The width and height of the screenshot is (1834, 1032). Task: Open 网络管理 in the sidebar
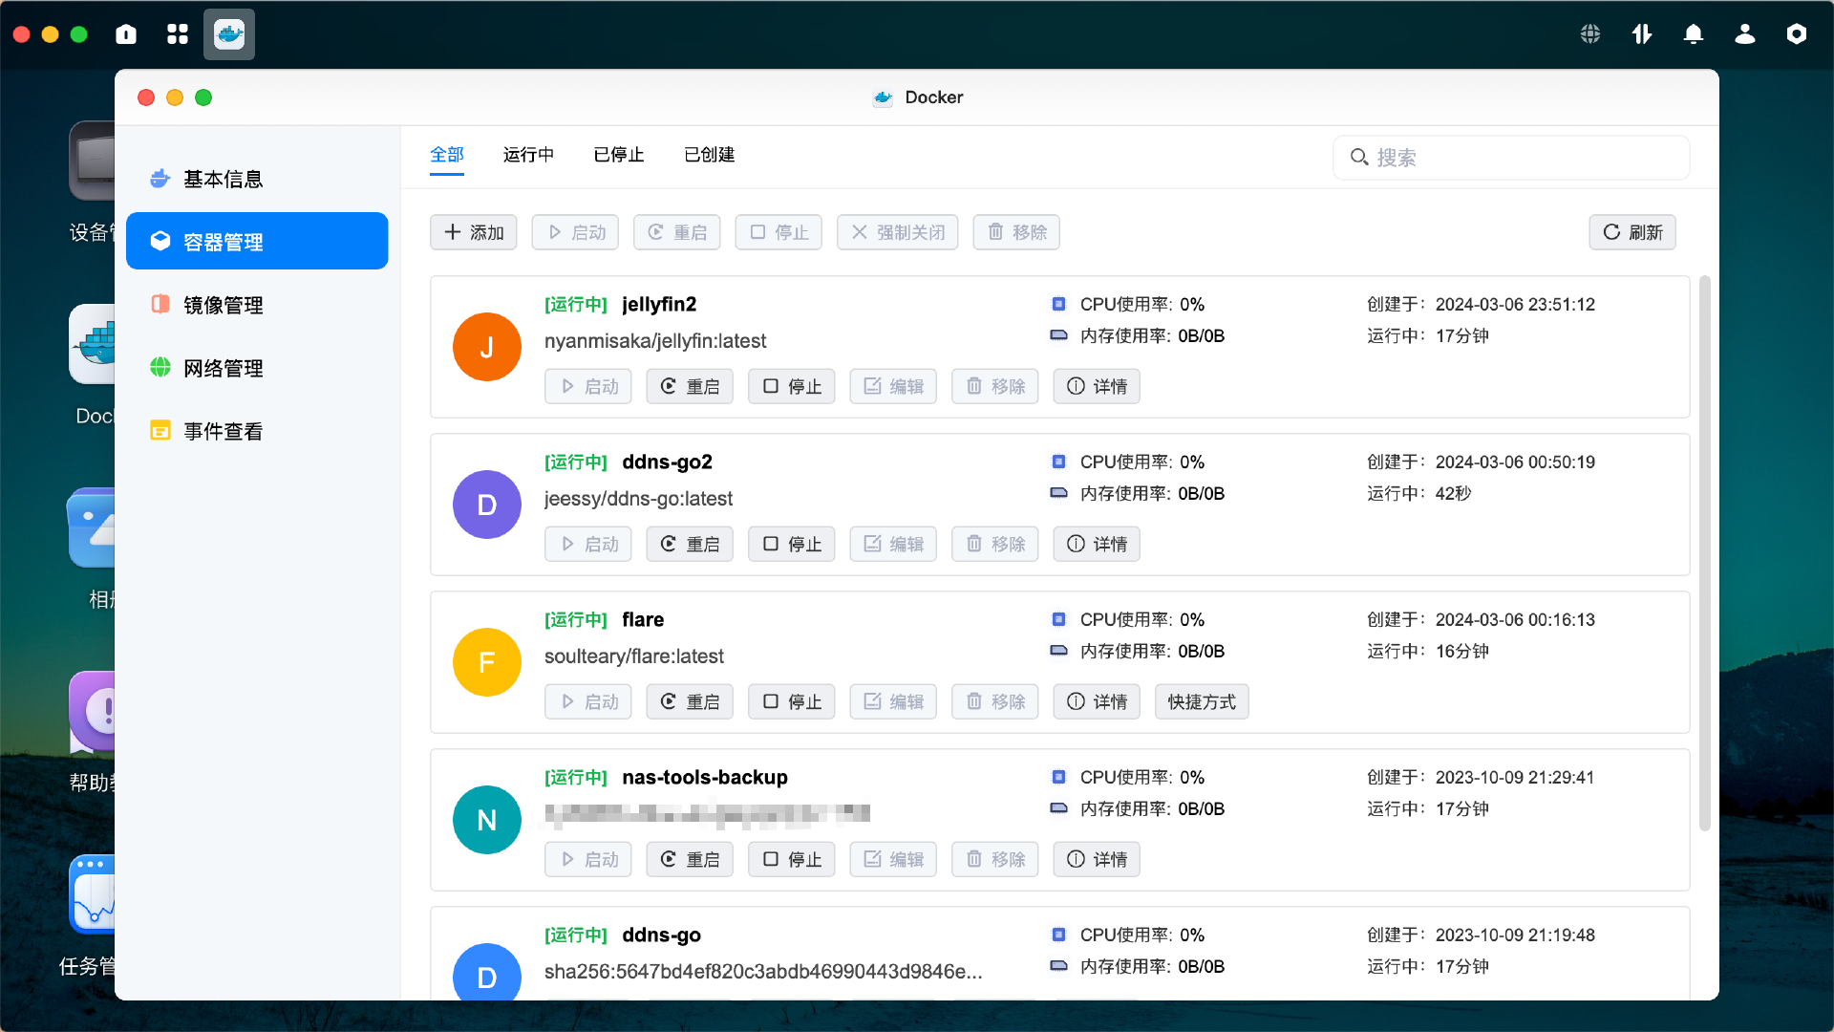point(224,368)
